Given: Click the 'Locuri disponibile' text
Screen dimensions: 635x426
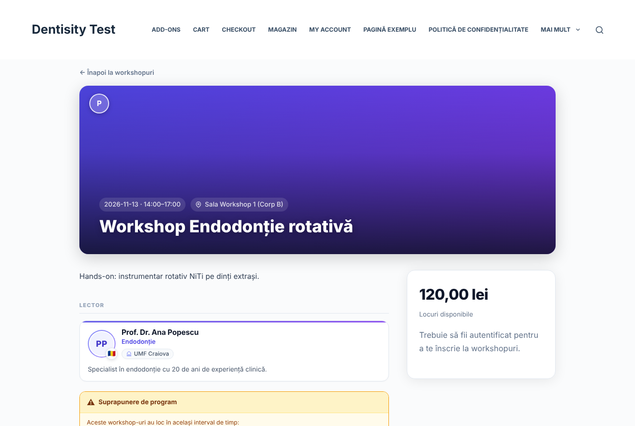Looking at the screenshot, I should tap(446, 314).
